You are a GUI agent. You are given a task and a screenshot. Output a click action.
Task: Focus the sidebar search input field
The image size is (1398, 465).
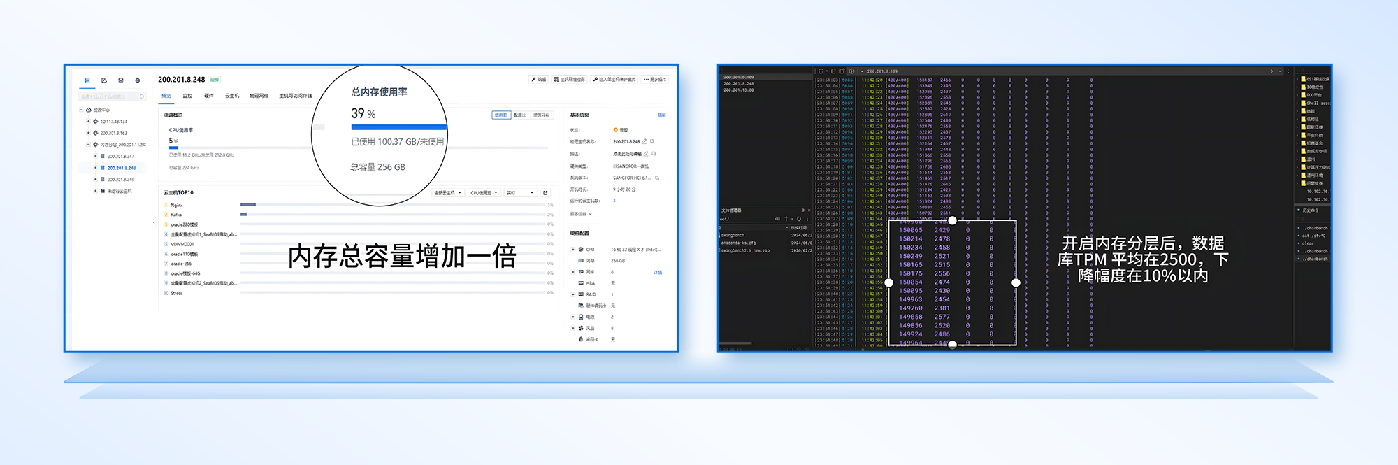(112, 96)
